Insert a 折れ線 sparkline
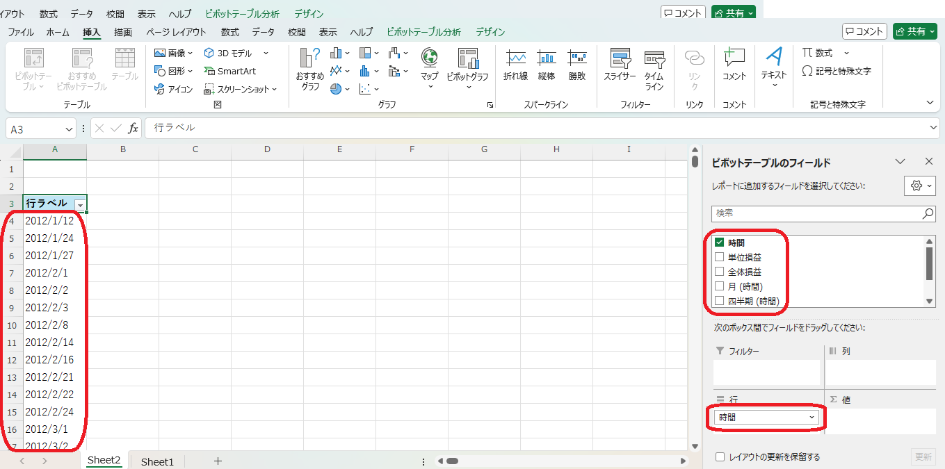This screenshot has height=469, width=945. point(516,67)
